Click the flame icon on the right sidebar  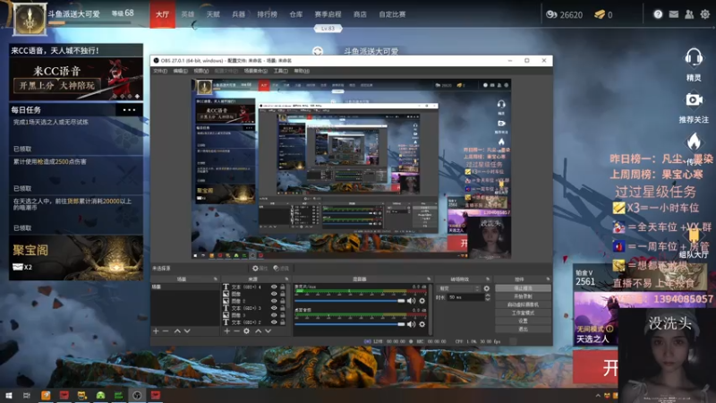point(694,141)
